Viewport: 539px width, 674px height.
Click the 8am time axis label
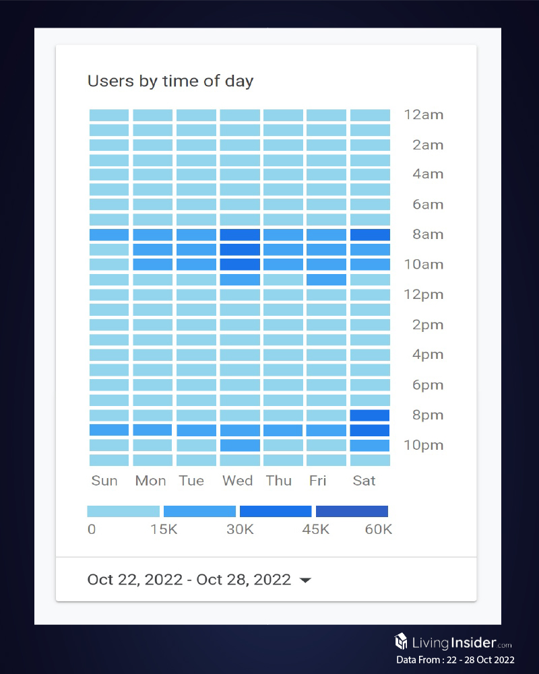428,235
